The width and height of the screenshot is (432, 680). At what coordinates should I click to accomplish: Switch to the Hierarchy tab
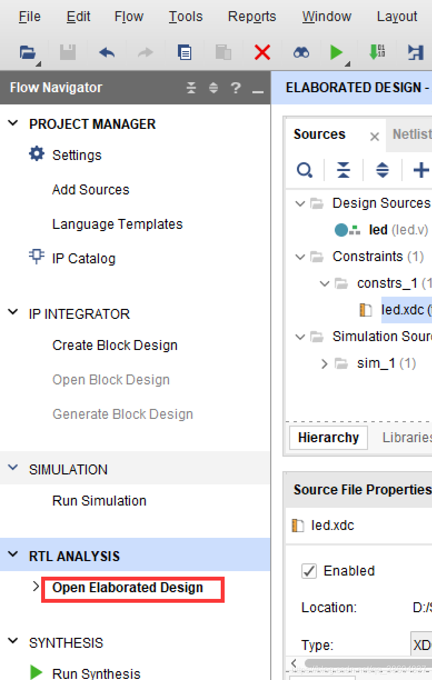tap(328, 438)
